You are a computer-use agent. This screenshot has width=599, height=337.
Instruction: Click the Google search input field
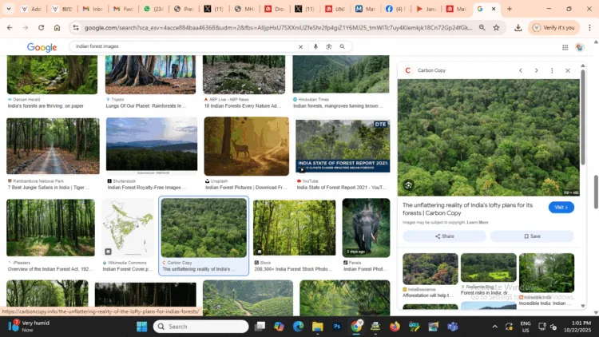(x=184, y=47)
